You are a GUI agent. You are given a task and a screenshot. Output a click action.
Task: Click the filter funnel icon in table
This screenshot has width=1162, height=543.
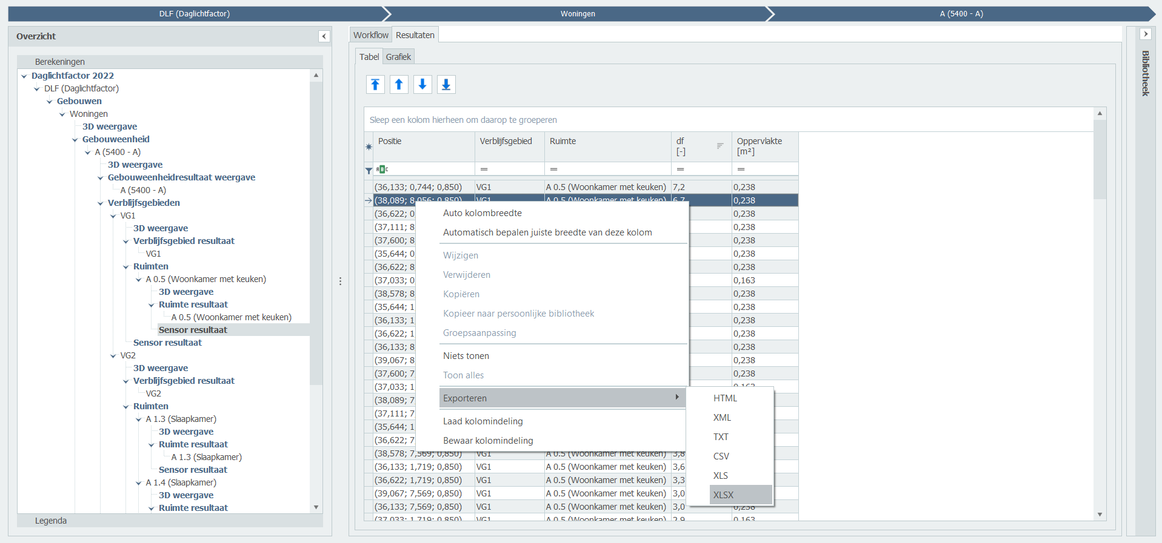click(x=369, y=170)
